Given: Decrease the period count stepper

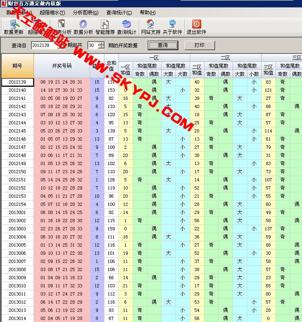Looking at the screenshot, I should tap(101, 47).
